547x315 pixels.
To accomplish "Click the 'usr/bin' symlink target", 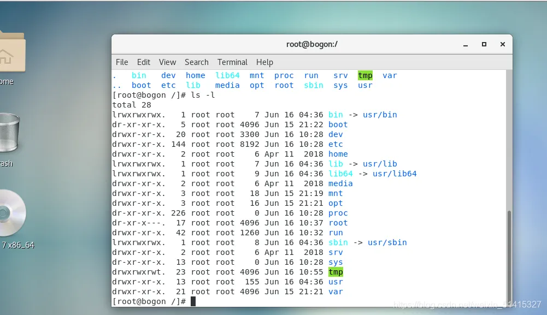I will click(x=380, y=115).
